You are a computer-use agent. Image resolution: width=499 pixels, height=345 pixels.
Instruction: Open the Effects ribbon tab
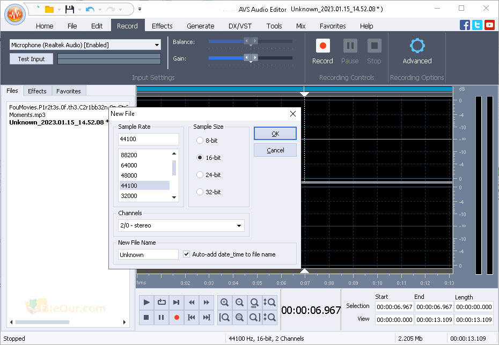point(162,26)
